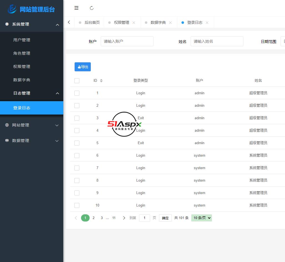Image resolution: width=285 pixels, height=262 pixels.
Task: Click the jump-to page number input
Action: (x=145, y=218)
